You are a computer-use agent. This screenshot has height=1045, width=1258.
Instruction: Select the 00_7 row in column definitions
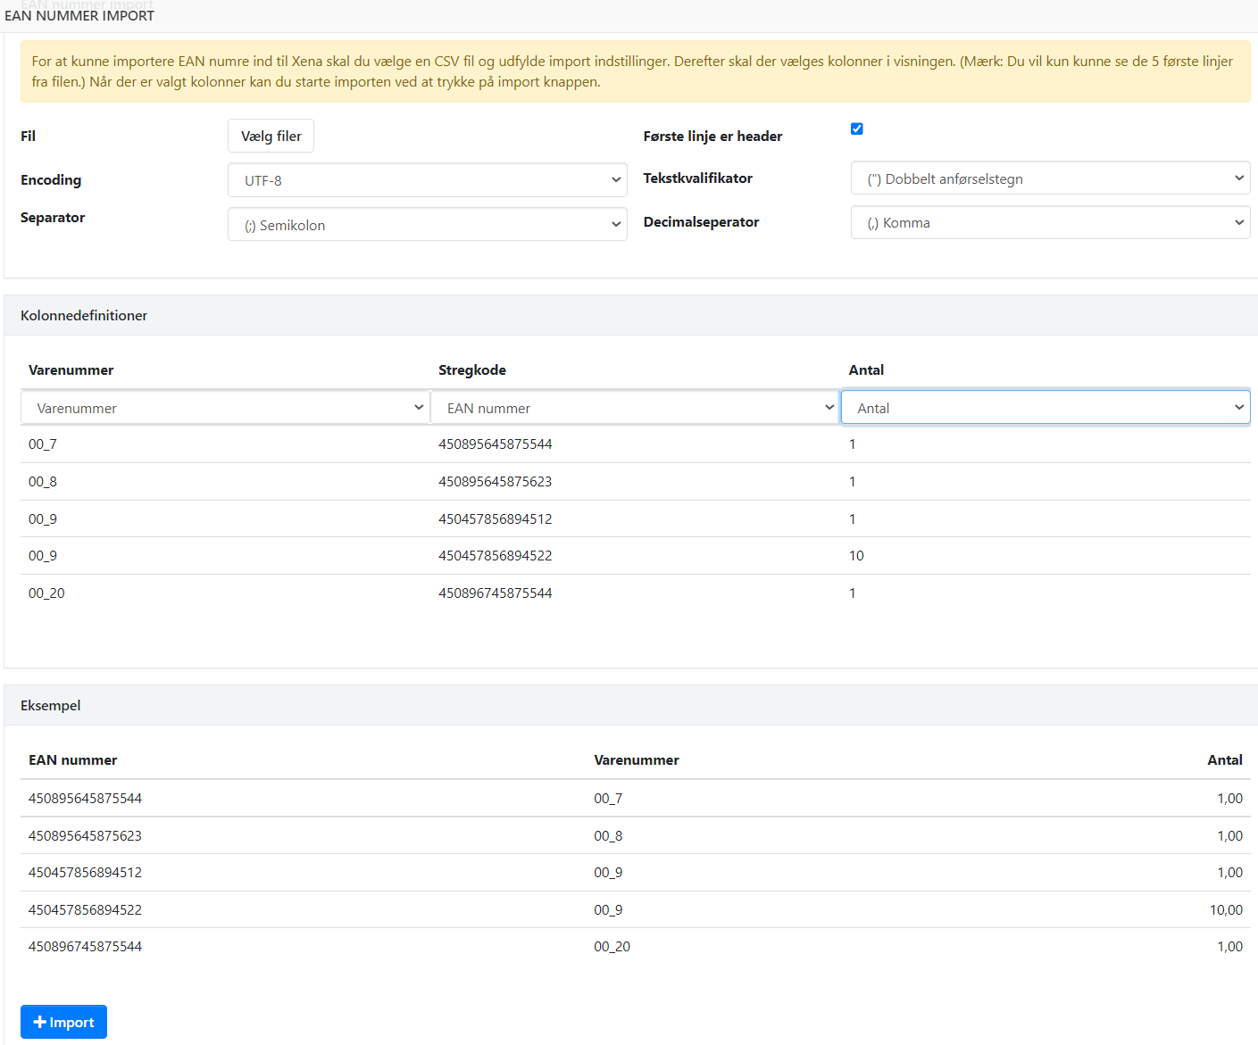point(43,444)
